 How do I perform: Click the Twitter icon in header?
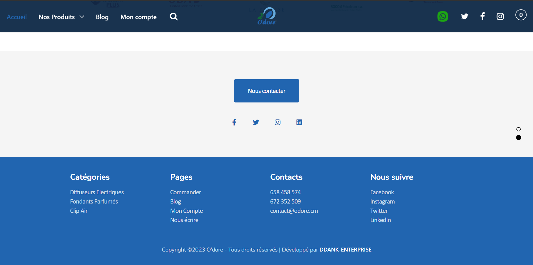point(464,17)
